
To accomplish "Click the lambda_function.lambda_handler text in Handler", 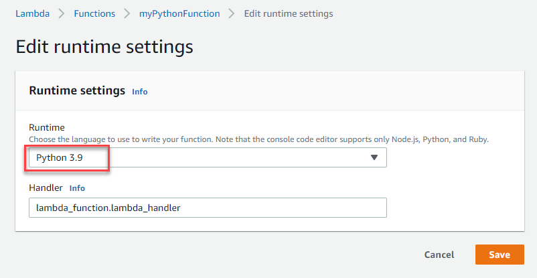I will [x=108, y=208].
